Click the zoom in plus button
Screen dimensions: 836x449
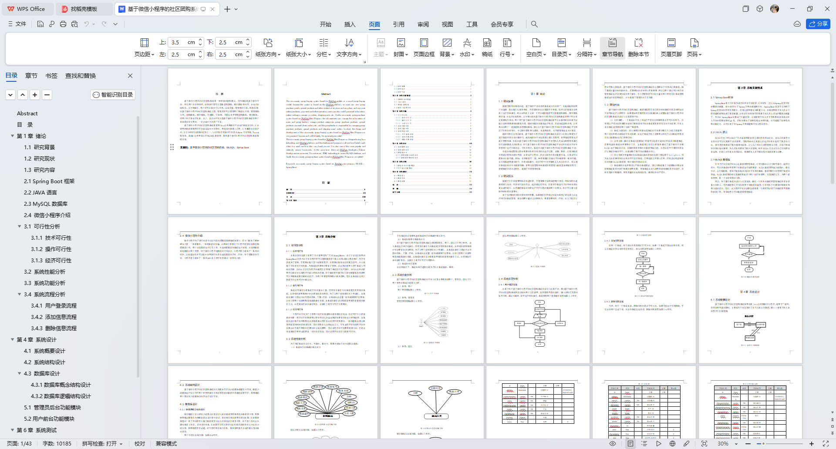[812, 443]
